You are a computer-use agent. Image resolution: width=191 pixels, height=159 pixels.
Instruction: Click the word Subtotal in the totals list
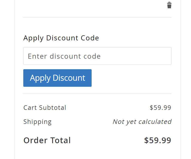pyautogui.click(x=53, y=108)
